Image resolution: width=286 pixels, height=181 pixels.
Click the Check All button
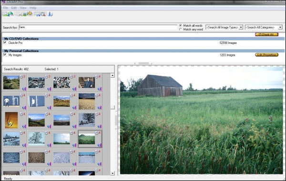(266, 34)
